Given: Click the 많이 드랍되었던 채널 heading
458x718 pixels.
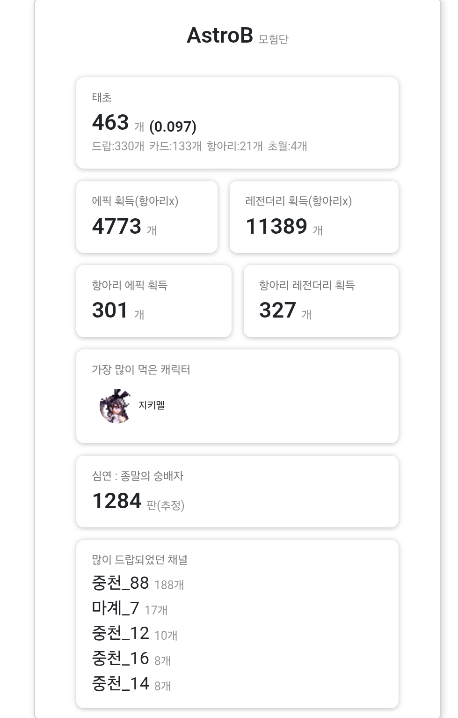Looking at the screenshot, I should (x=139, y=560).
